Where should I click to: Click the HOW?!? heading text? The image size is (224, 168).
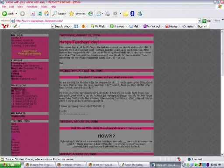click(x=106, y=136)
